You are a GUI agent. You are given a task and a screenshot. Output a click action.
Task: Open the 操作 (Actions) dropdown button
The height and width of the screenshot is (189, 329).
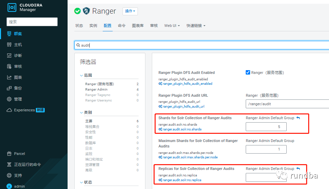(130, 11)
